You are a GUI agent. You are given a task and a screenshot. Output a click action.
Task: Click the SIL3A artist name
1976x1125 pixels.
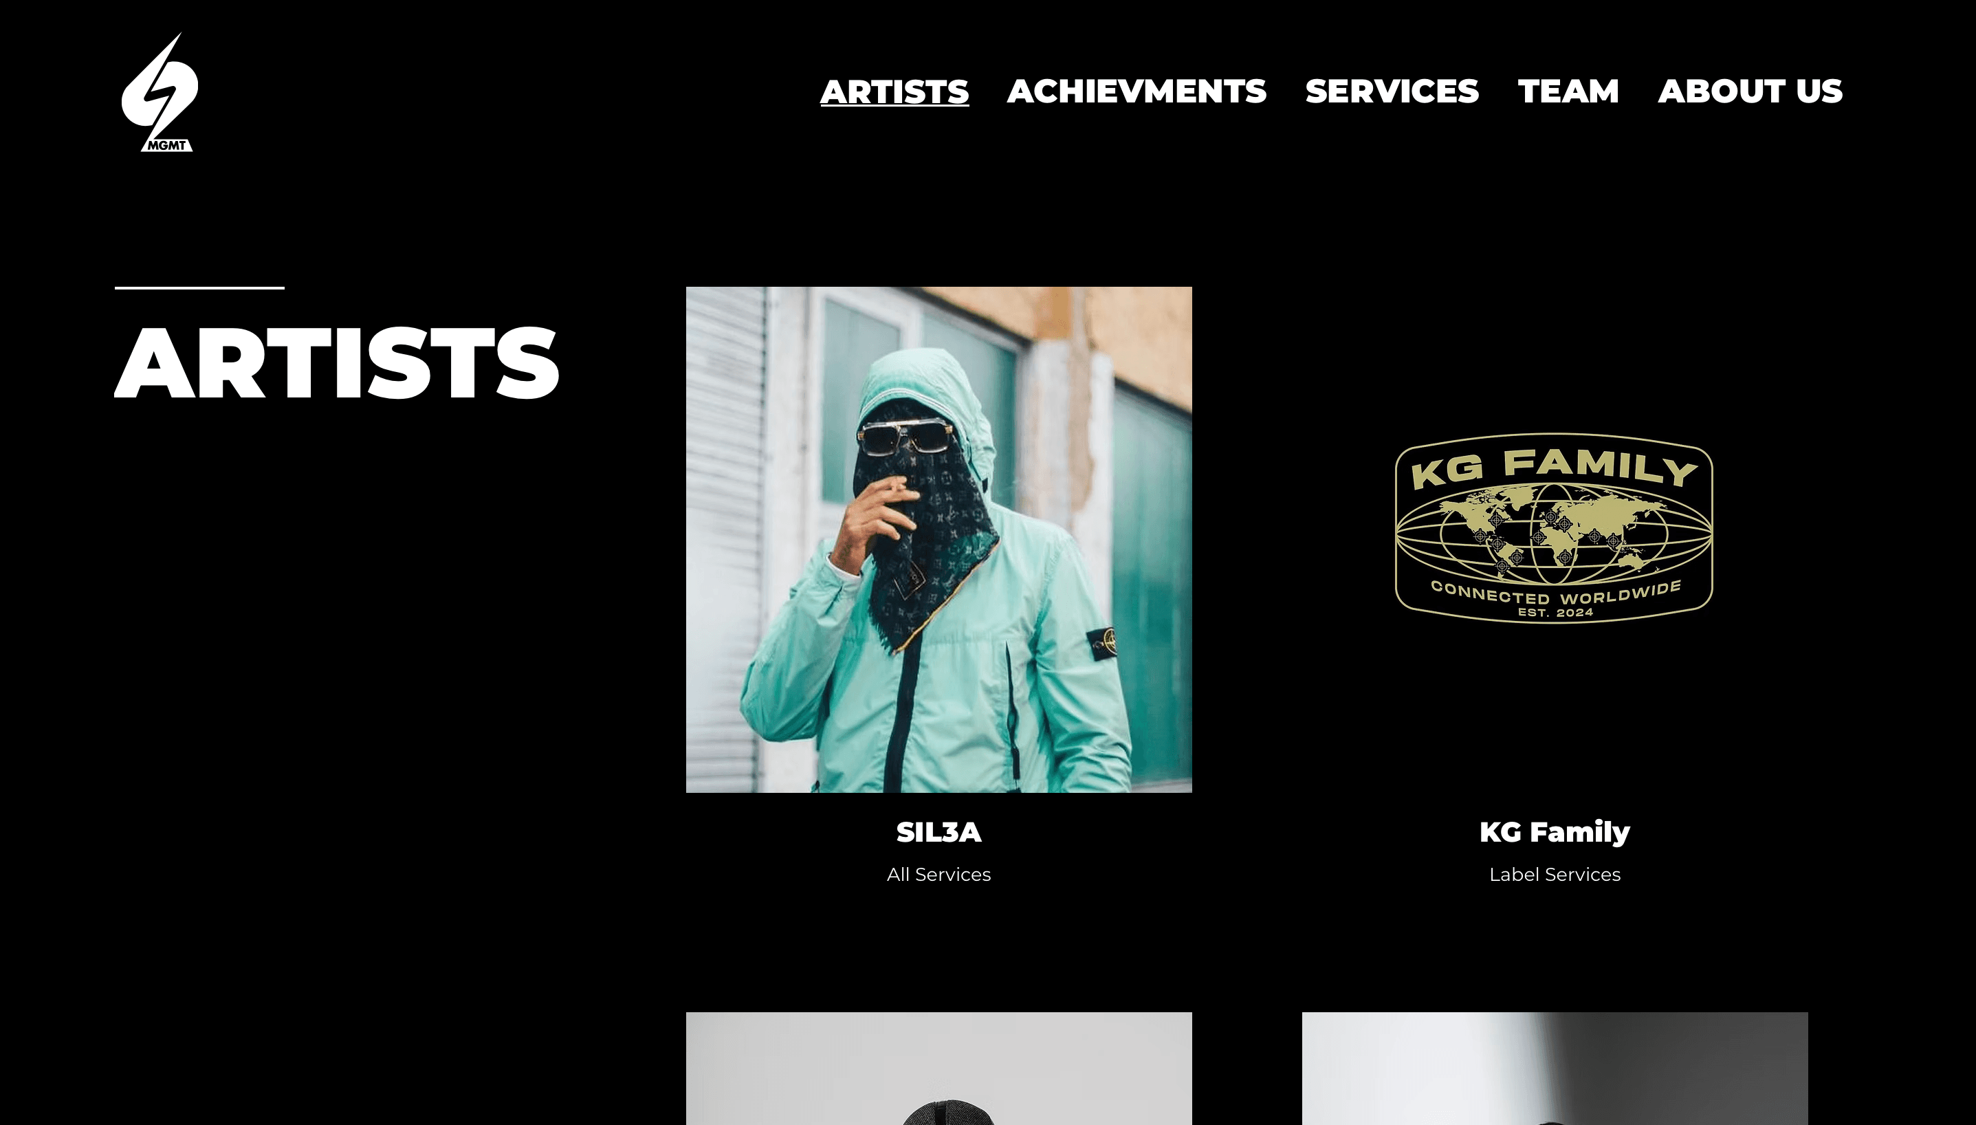pyautogui.click(x=938, y=832)
